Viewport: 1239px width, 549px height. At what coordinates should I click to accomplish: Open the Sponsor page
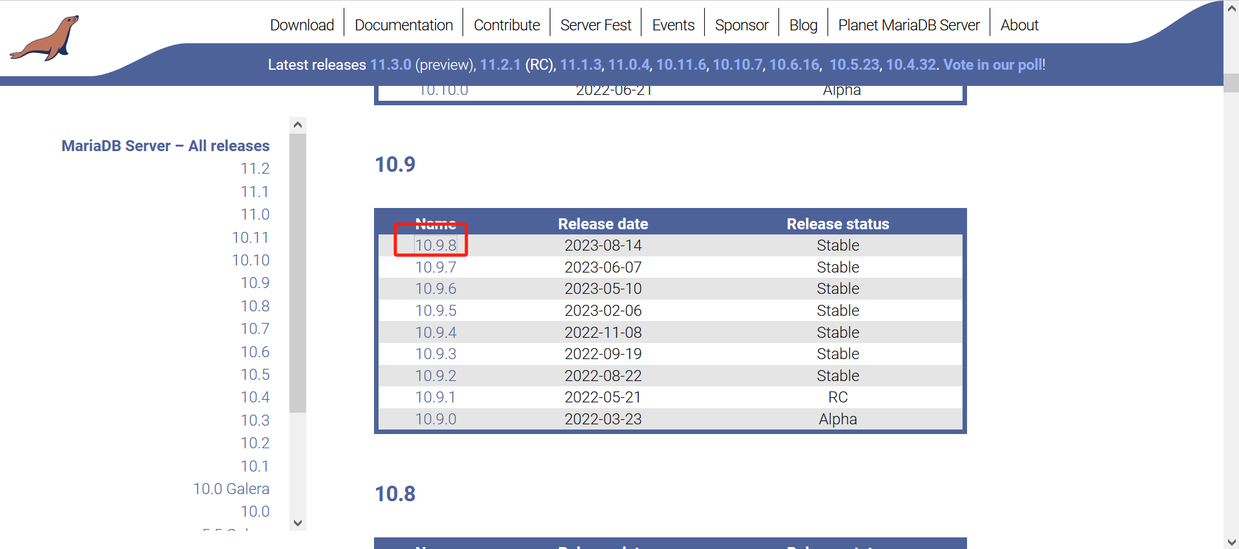742,25
